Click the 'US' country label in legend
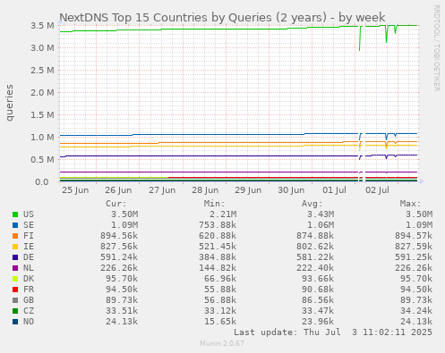This screenshot has width=445, height=353. [29, 214]
